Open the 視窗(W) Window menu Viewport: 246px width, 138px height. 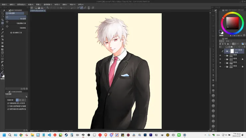click(x=73, y=5)
